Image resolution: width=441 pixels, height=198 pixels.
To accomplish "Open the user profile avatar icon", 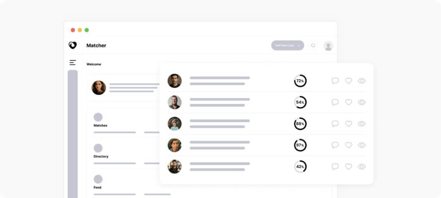I will click(x=328, y=46).
